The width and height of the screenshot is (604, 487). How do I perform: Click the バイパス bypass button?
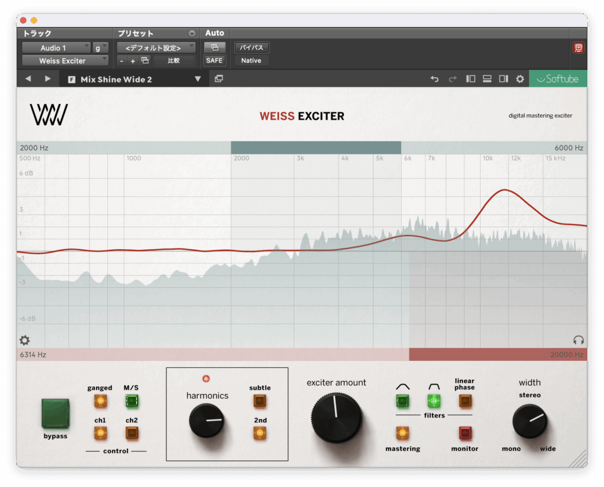pos(251,47)
